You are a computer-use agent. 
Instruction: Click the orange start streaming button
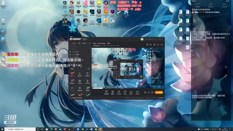(x=159, y=92)
